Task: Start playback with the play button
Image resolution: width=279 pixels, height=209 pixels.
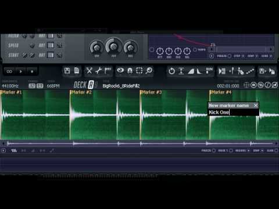Action: point(21,71)
